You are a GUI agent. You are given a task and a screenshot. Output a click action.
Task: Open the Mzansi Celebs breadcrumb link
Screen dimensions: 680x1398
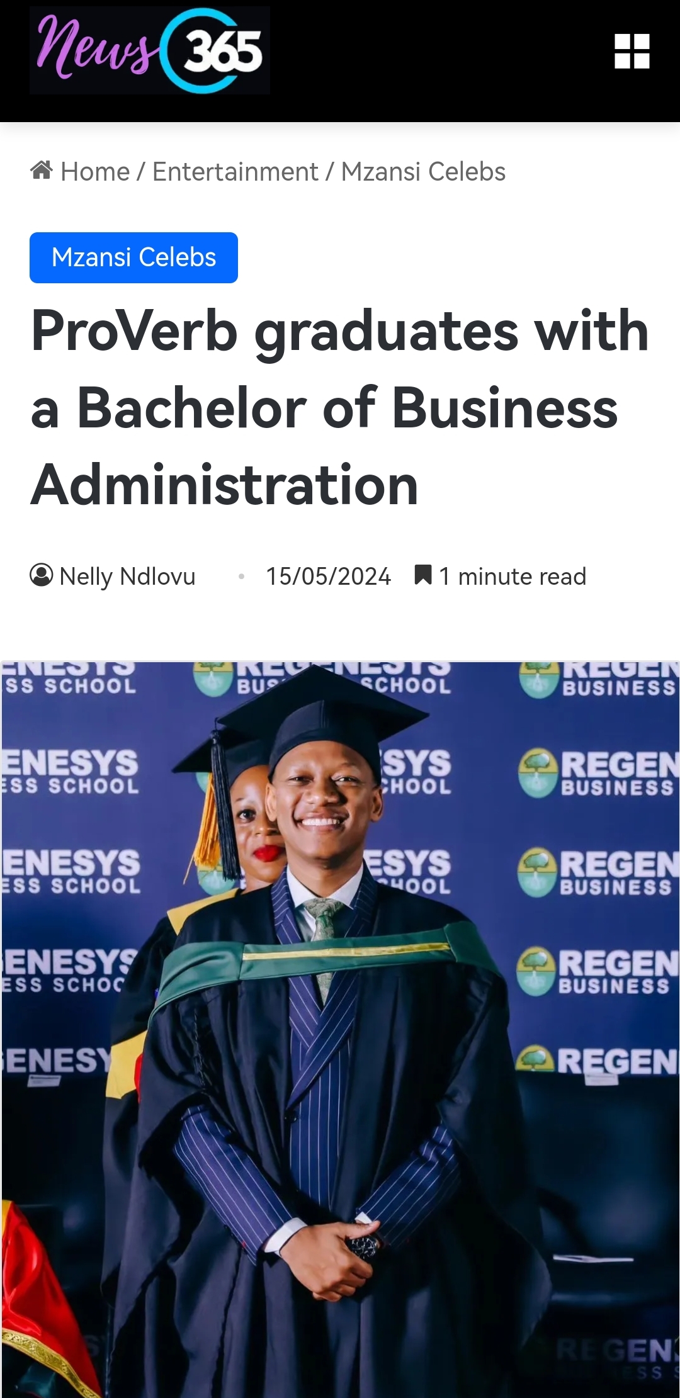(x=423, y=171)
